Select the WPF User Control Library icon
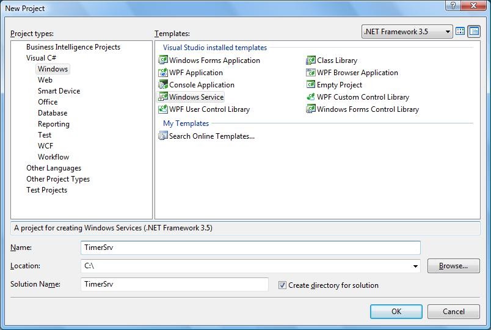This screenshot has height=330, width=491. [163, 109]
